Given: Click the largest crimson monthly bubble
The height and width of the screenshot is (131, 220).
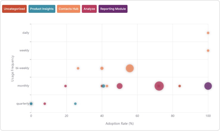Looking at the screenshot, I should tap(159, 86).
